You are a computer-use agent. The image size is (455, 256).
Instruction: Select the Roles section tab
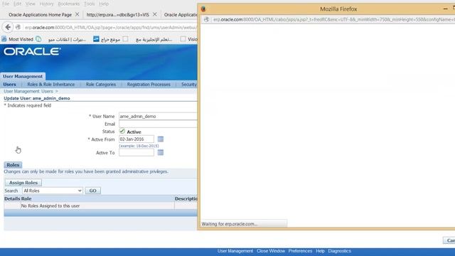[13, 165]
